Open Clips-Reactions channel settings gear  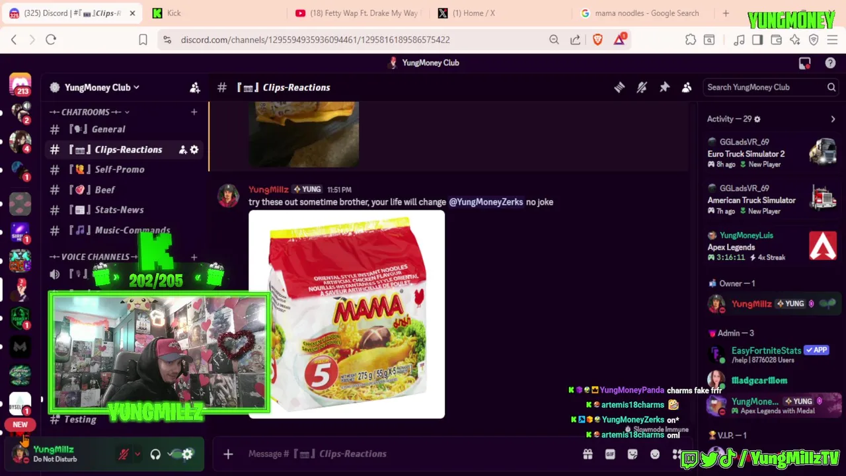pyautogui.click(x=194, y=150)
